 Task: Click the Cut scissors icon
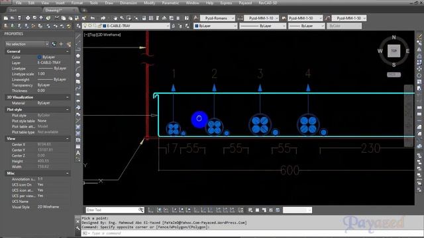tap(56, 18)
